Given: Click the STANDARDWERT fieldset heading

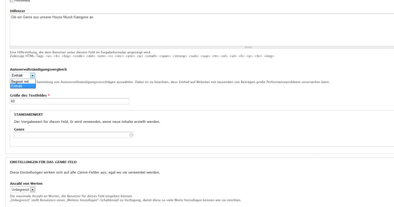Looking at the screenshot, I should 28,114.
